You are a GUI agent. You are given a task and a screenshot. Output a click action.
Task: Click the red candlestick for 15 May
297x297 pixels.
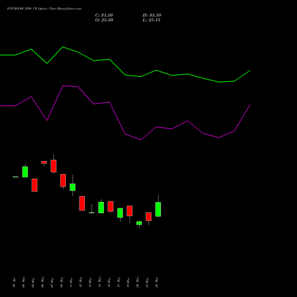(x=110, y=206)
